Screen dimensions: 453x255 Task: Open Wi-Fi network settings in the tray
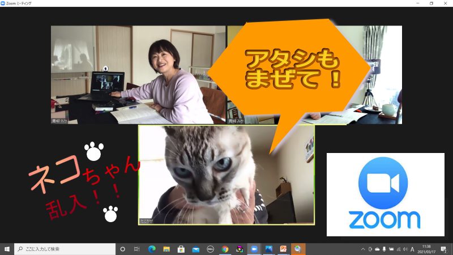click(399, 249)
